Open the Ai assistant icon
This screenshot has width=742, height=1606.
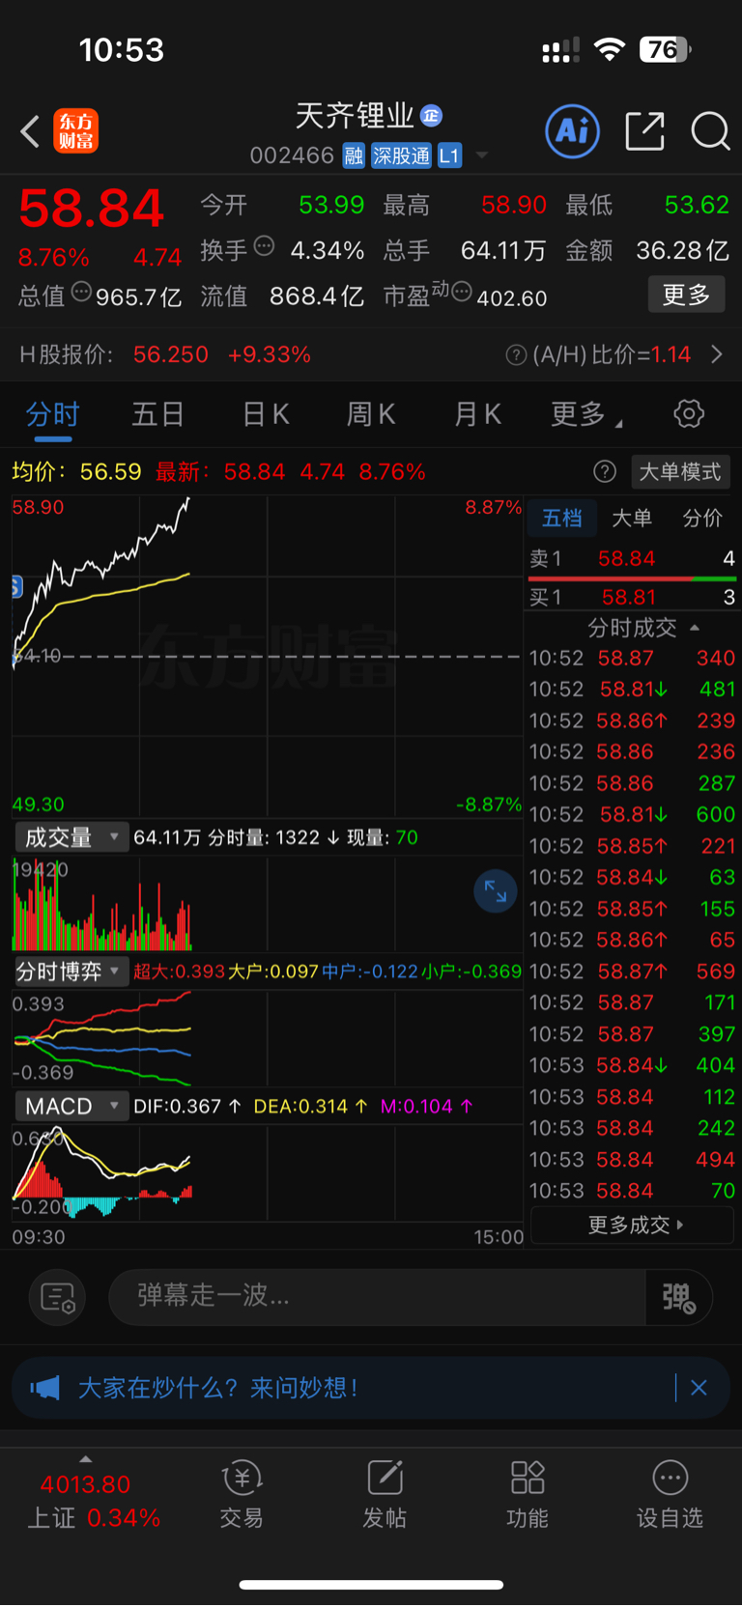(573, 130)
